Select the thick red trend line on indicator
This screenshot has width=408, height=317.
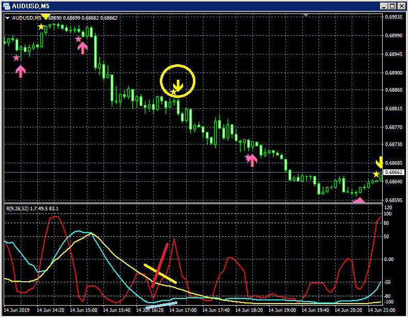click(x=160, y=265)
